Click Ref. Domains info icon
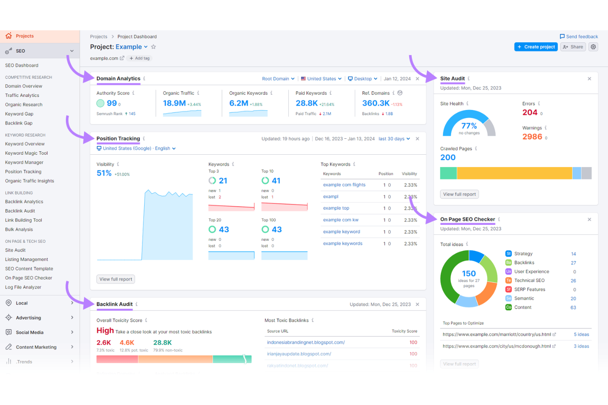Image resolution: width=608 pixels, height=405 pixels. pos(393,93)
